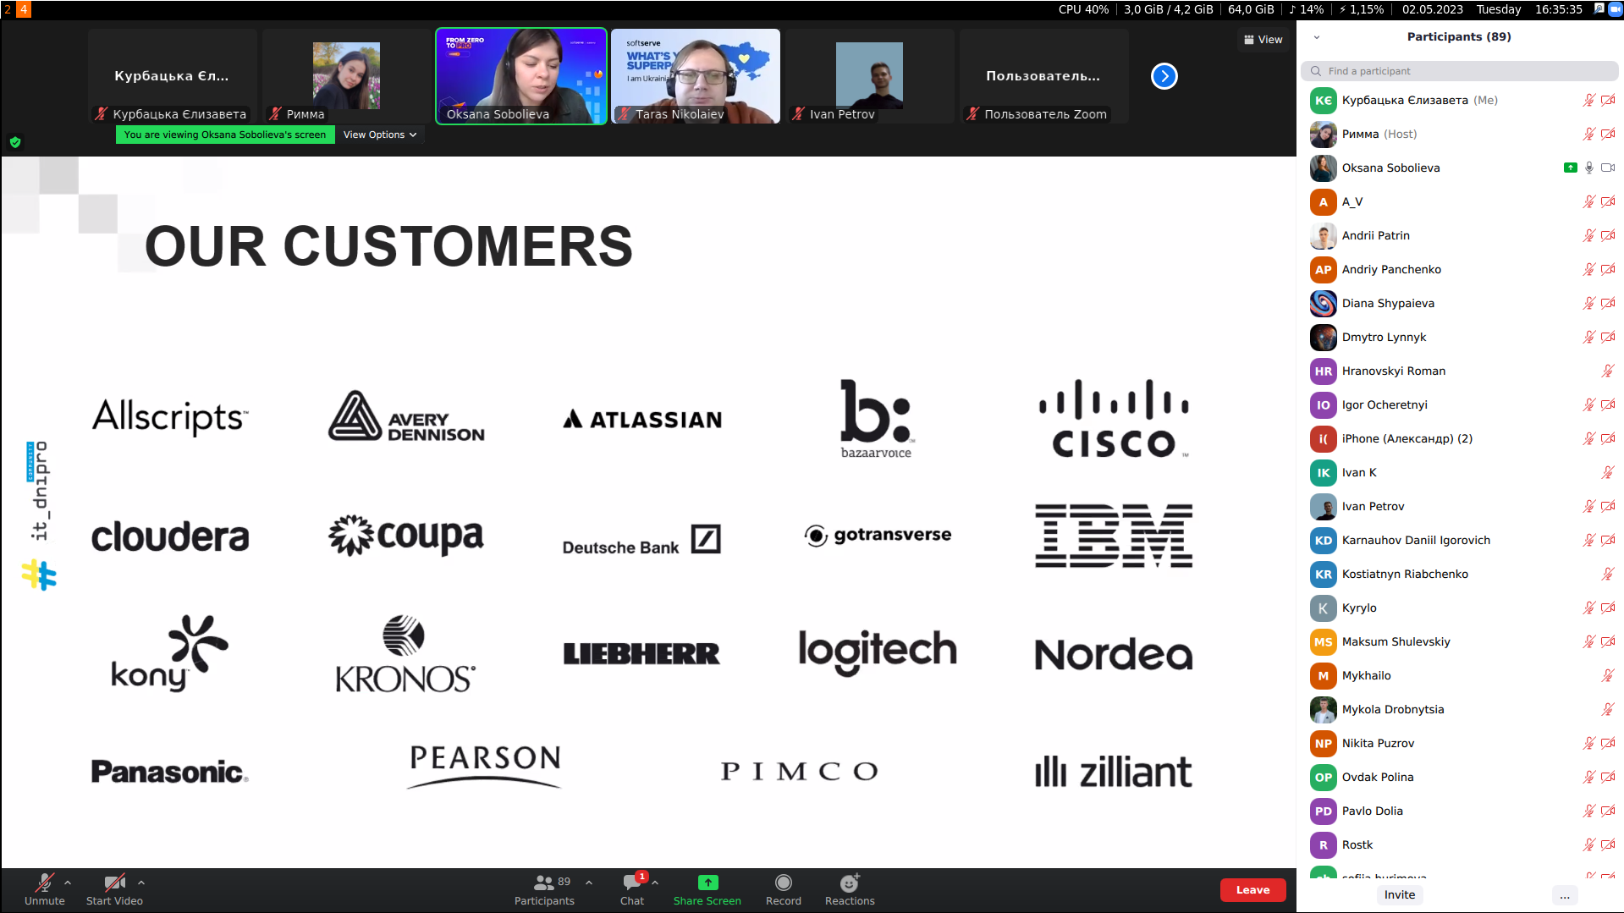Expand Participants options caret
The height and width of the screenshot is (913, 1624).
click(589, 883)
